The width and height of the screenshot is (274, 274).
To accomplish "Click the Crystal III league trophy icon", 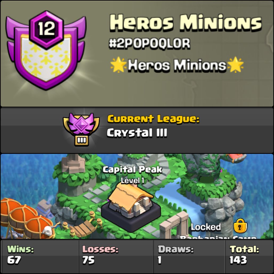I will (81, 129).
